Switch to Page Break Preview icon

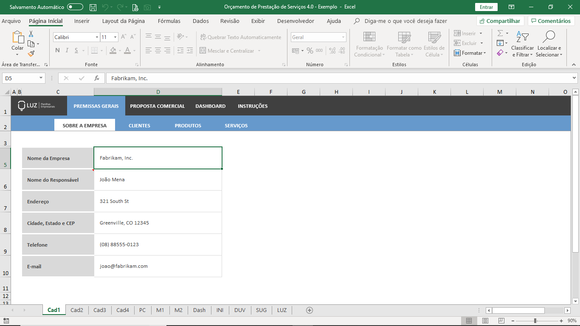click(x=501, y=320)
